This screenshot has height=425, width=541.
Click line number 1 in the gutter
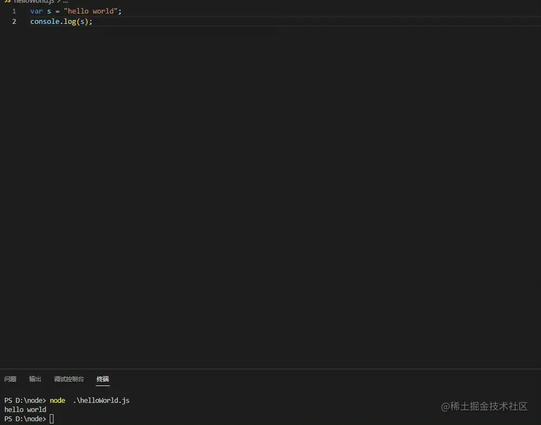(14, 11)
